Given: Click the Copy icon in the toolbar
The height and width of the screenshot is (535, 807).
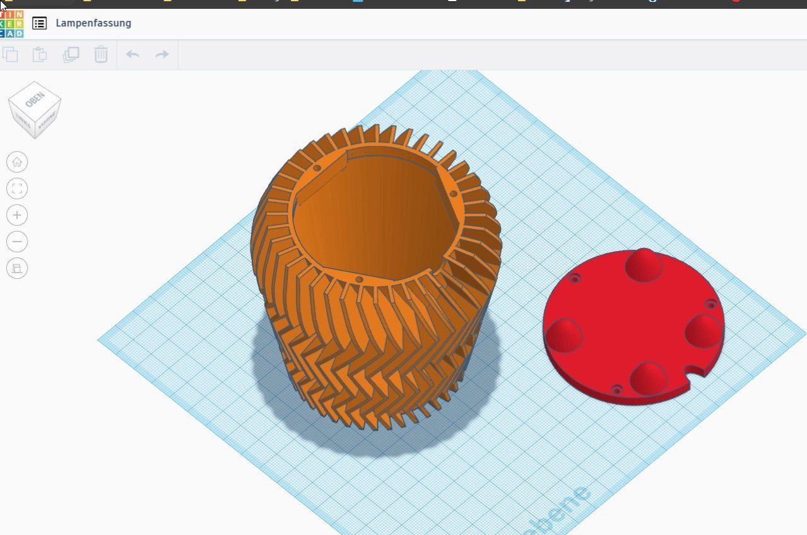Looking at the screenshot, I should tap(11, 54).
